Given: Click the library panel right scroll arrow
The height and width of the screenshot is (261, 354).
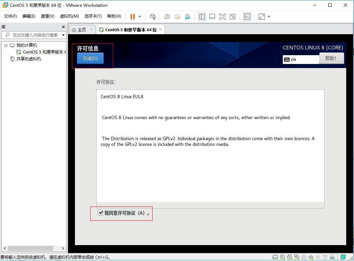Looking at the screenshot, I should click(x=63, y=248).
